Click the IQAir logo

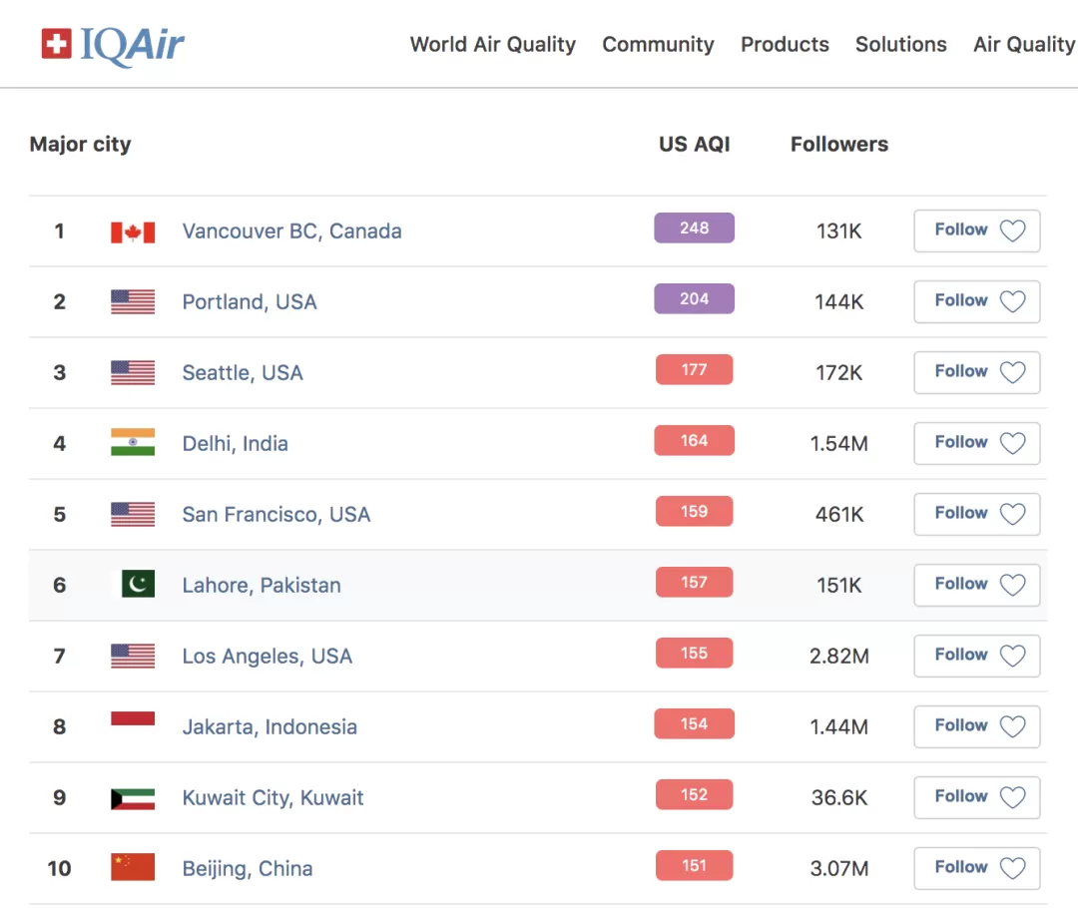click(x=113, y=45)
